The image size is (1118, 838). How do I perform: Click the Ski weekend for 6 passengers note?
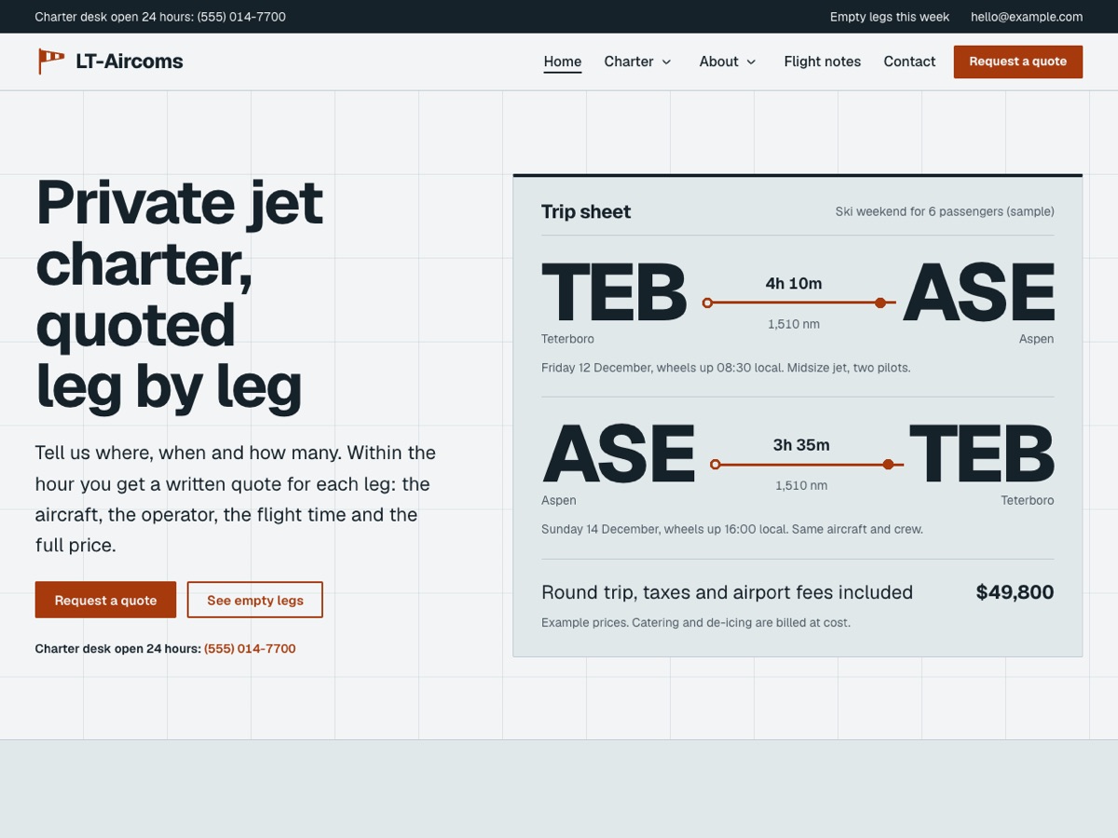click(x=945, y=211)
